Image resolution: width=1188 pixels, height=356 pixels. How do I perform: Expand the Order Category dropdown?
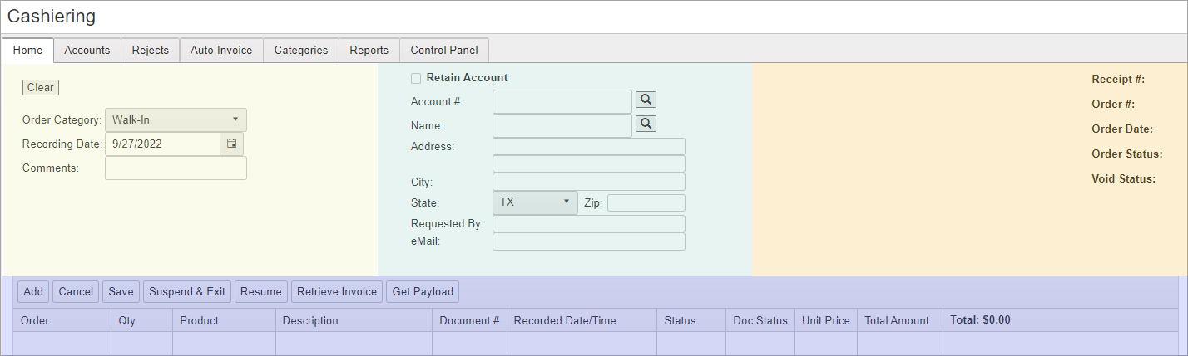(x=176, y=119)
